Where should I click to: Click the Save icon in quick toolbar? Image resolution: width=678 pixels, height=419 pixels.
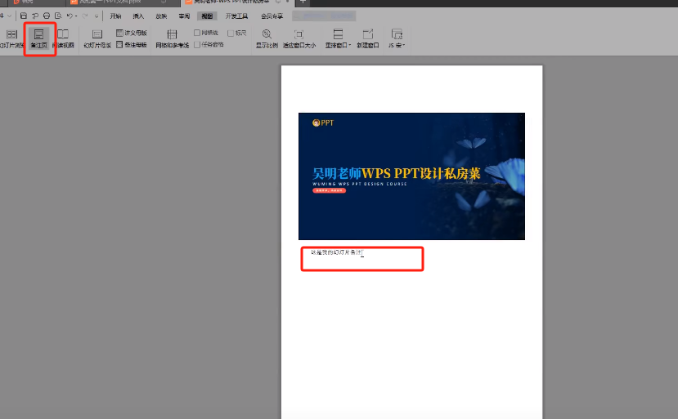point(24,16)
